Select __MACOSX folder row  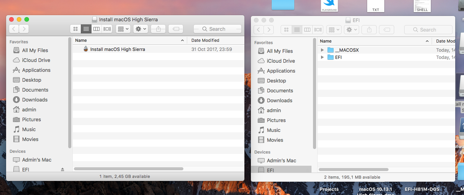387,50
